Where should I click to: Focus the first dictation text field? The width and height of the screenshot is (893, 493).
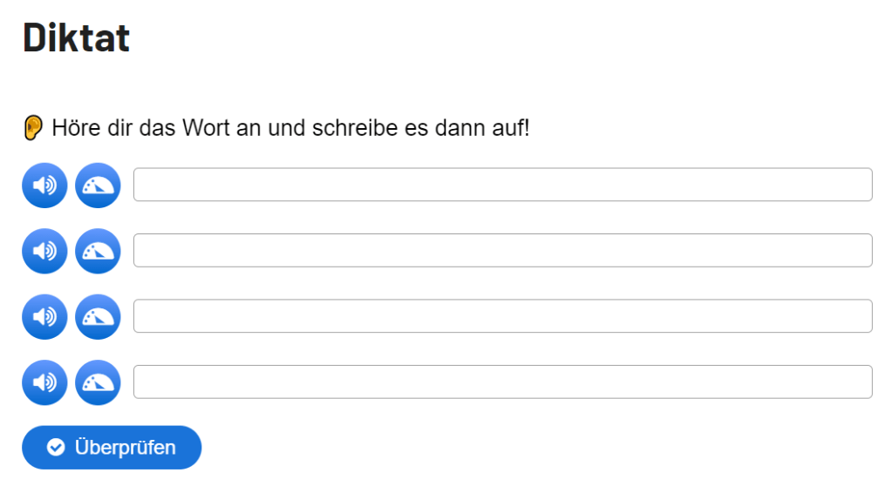tap(502, 185)
